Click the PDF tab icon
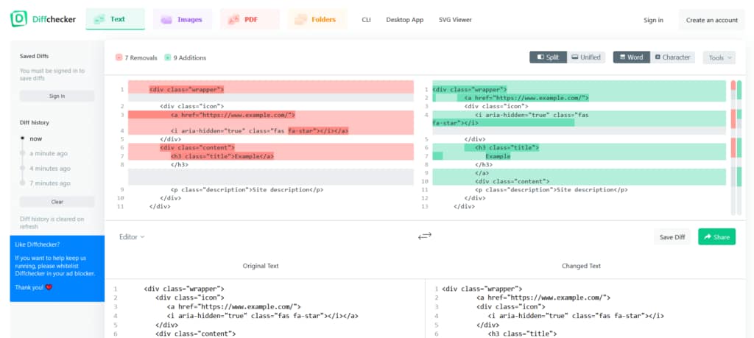The image size is (754, 338). click(233, 20)
